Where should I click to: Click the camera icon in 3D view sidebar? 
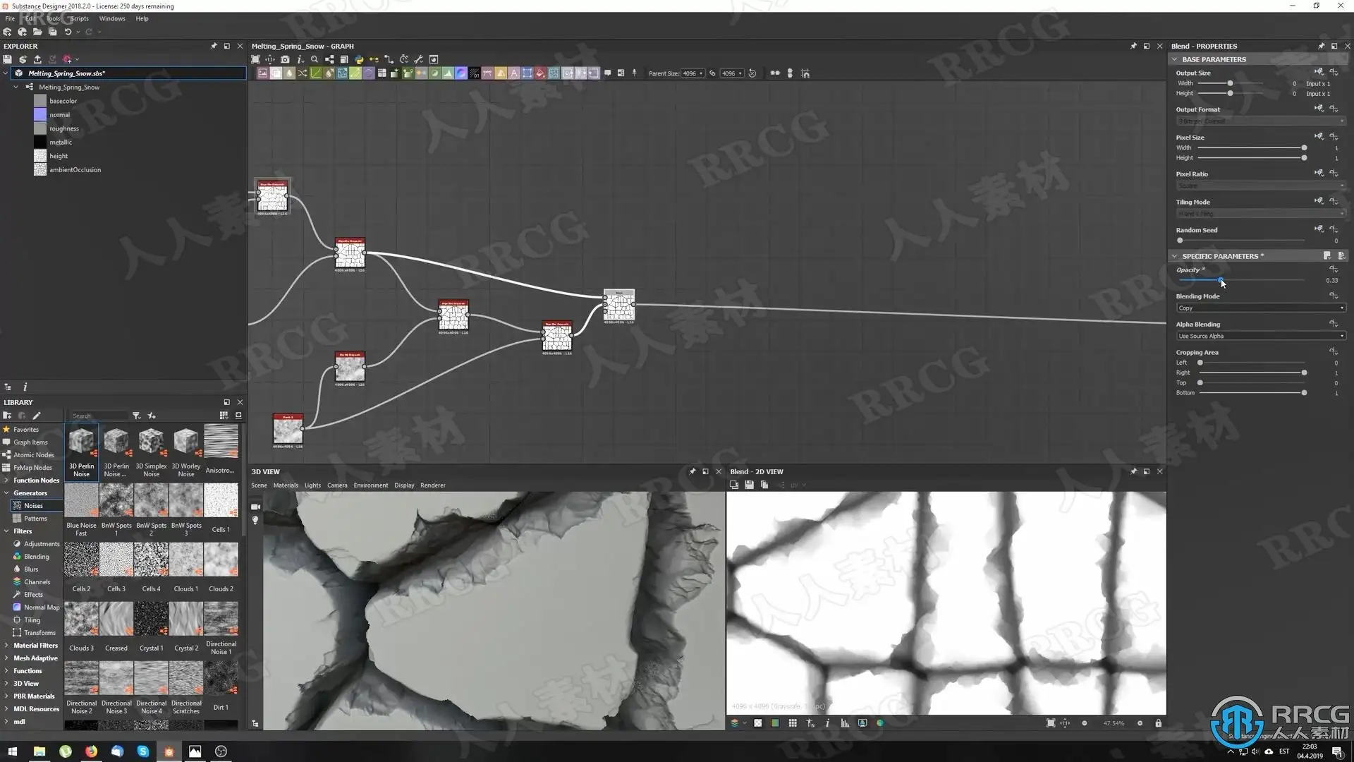click(255, 507)
